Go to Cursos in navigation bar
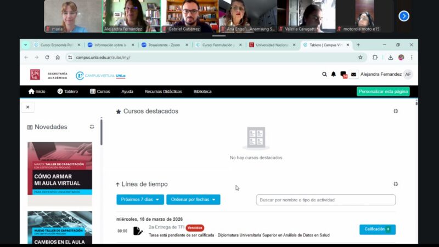This screenshot has width=439, height=247. click(100, 92)
